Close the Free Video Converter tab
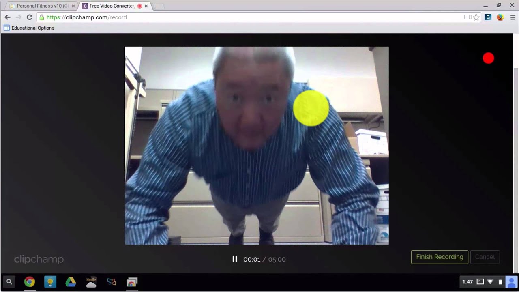The height and width of the screenshot is (292, 519). click(146, 6)
